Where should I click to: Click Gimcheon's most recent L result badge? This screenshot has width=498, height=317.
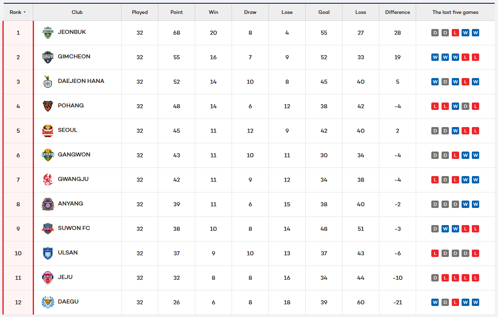475,57
